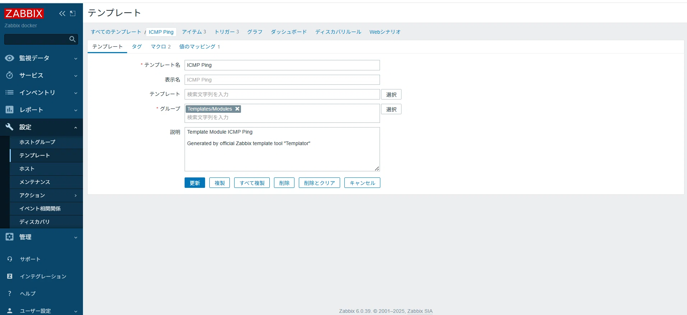The height and width of the screenshot is (315, 687).
Task: Switch to the タグ tab
Action: [137, 47]
